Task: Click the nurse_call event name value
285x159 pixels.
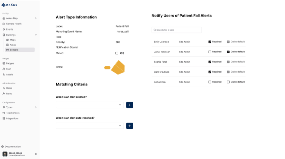Action: coord(123,31)
